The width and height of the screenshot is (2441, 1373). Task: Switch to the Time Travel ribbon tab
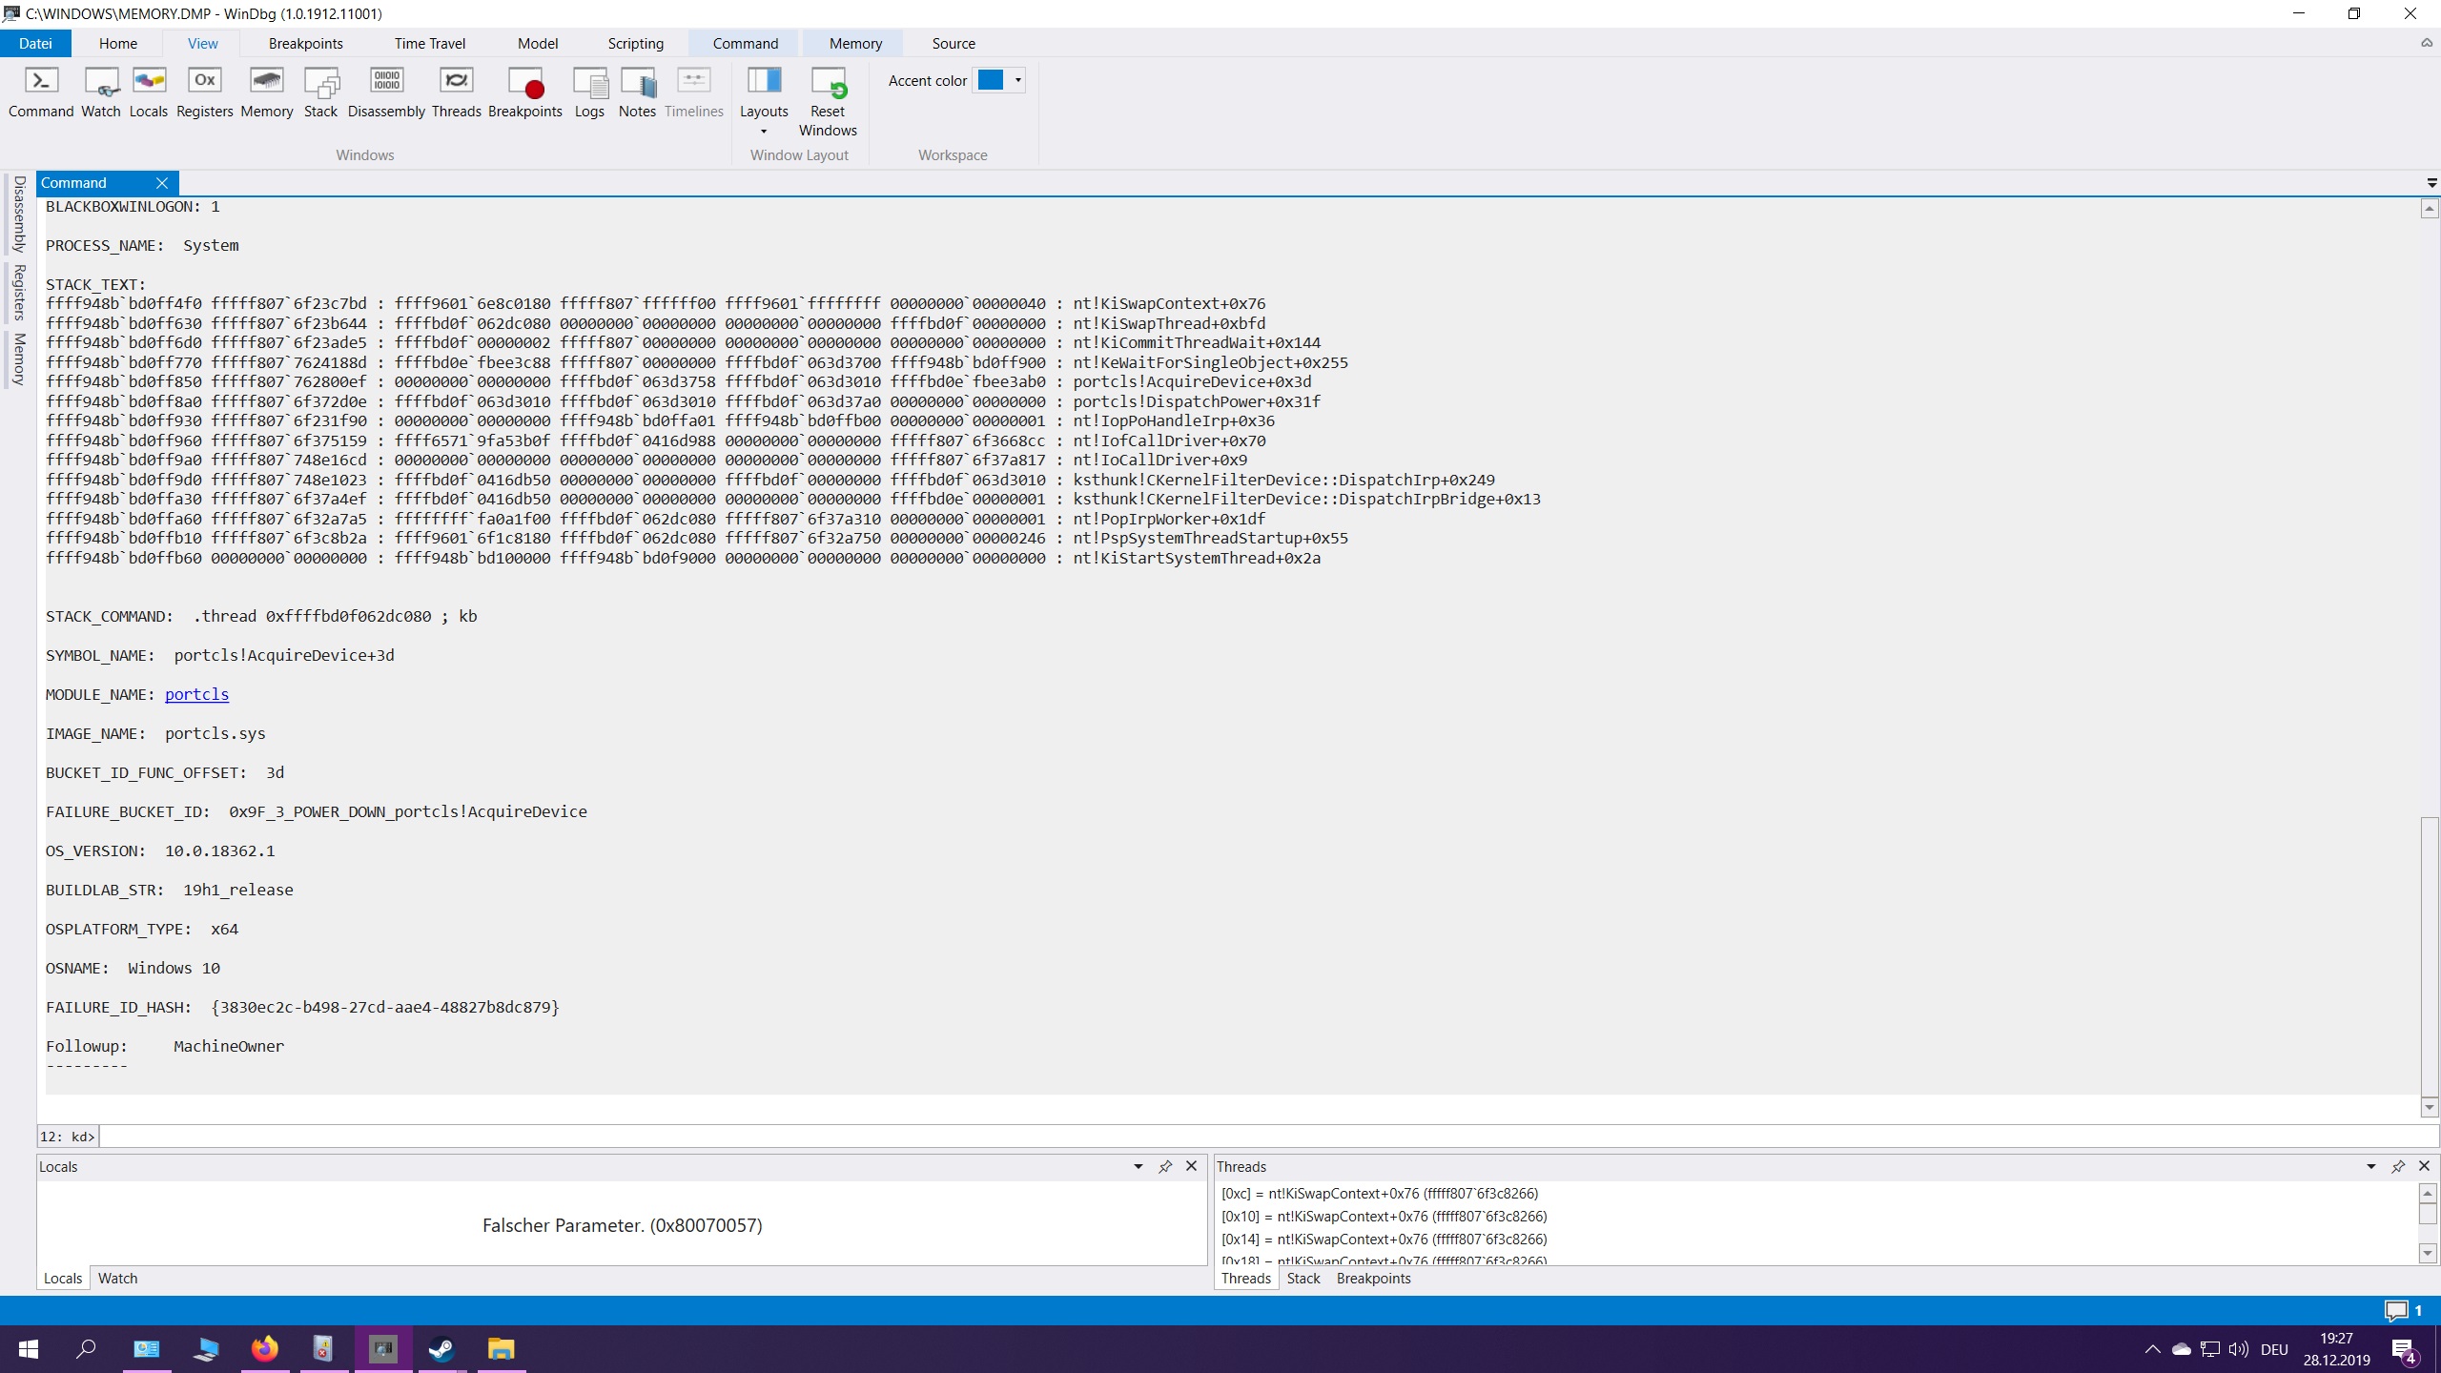click(x=429, y=43)
